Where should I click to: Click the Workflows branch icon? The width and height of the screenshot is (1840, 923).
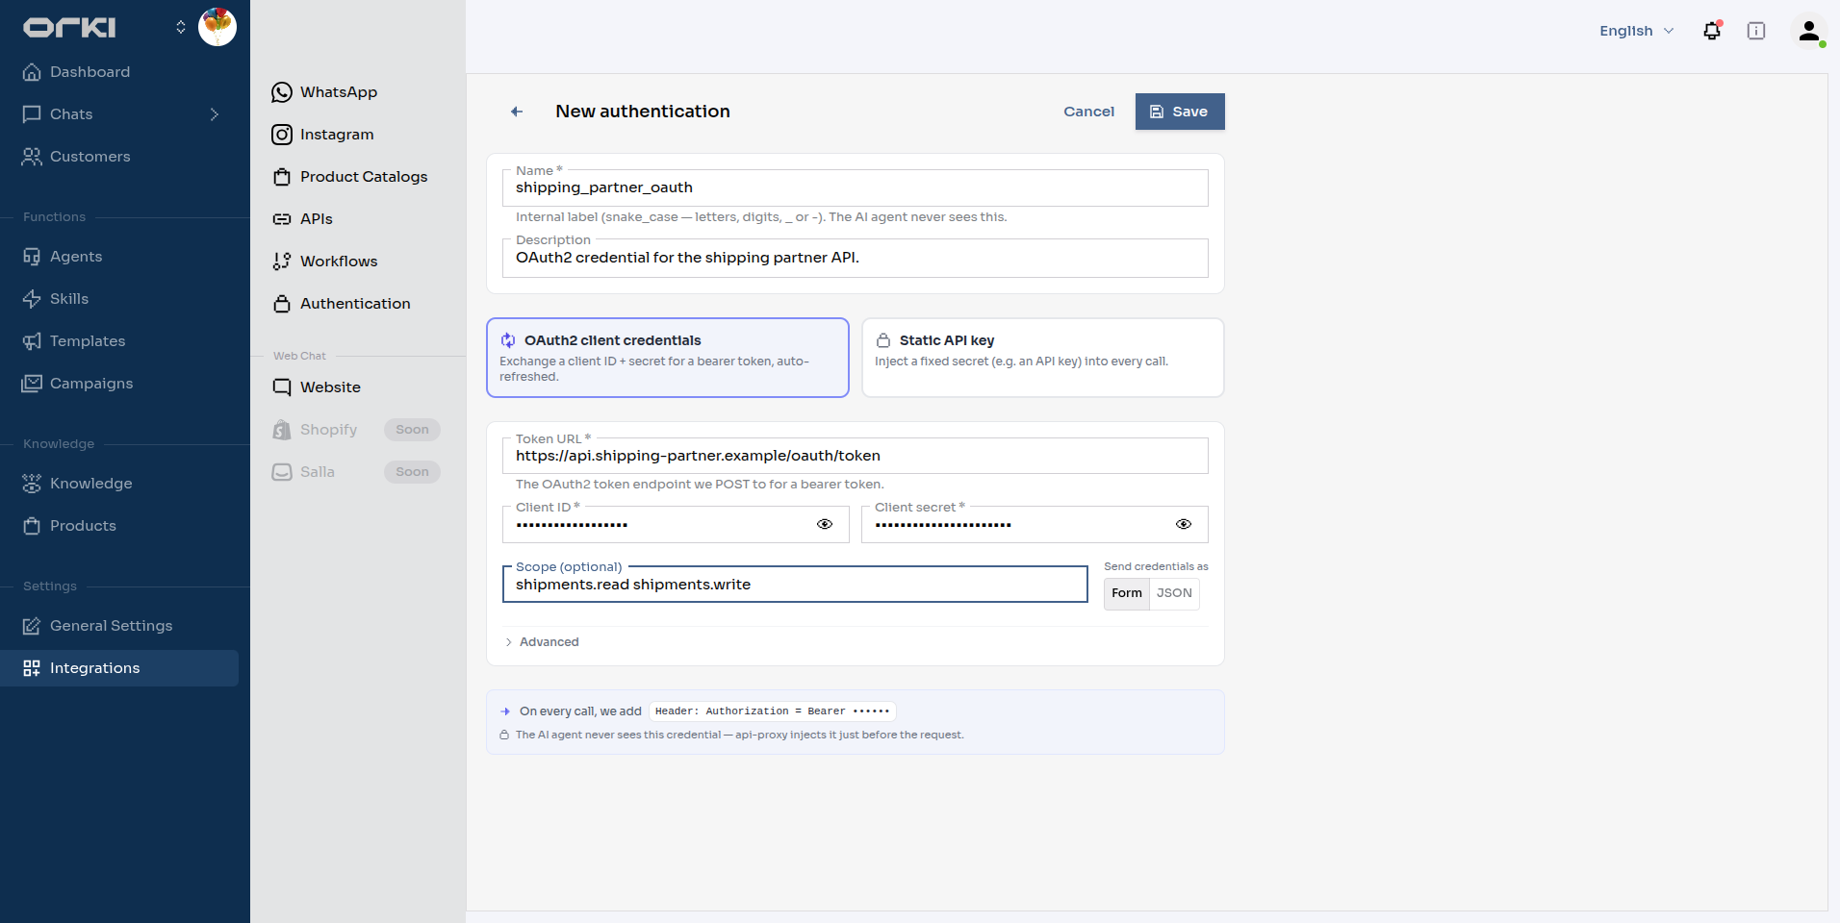pyautogui.click(x=282, y=262)
